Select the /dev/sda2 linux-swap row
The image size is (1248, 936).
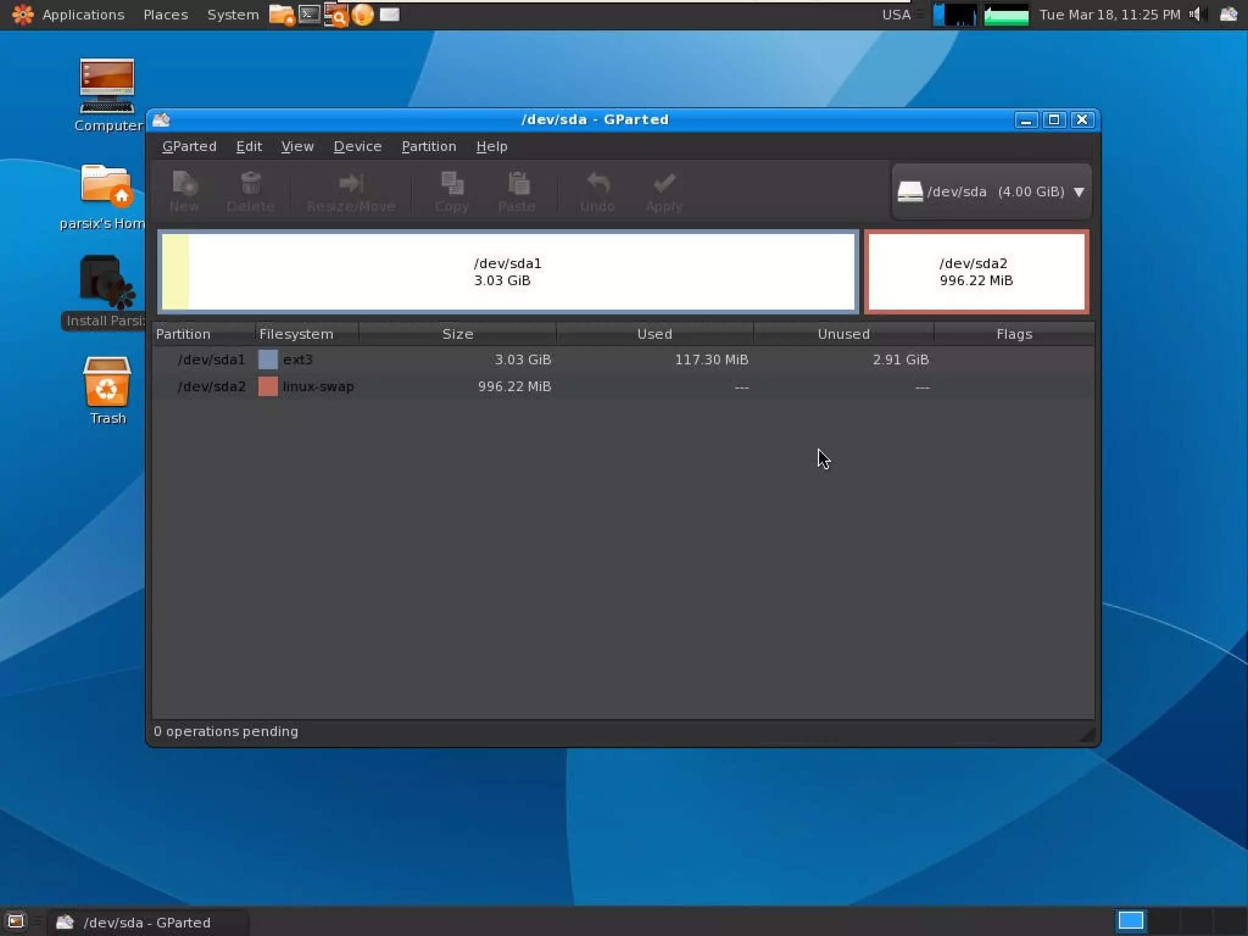[427, 386]
